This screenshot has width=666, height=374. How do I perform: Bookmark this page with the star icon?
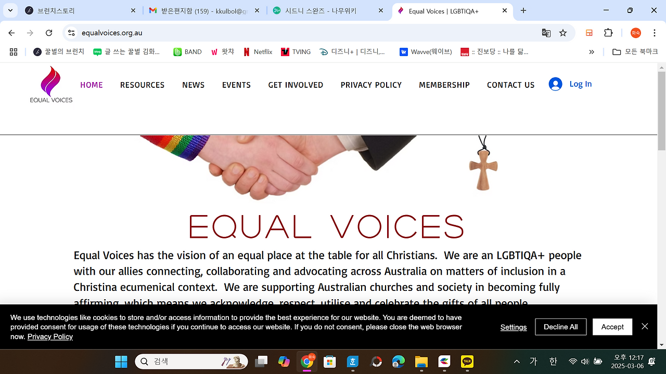563,33
